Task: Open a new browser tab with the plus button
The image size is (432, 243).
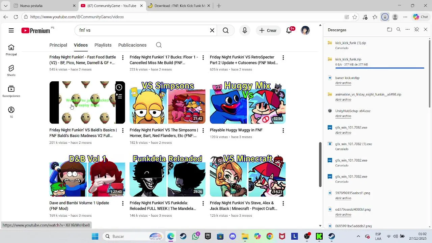Action: 219,6
